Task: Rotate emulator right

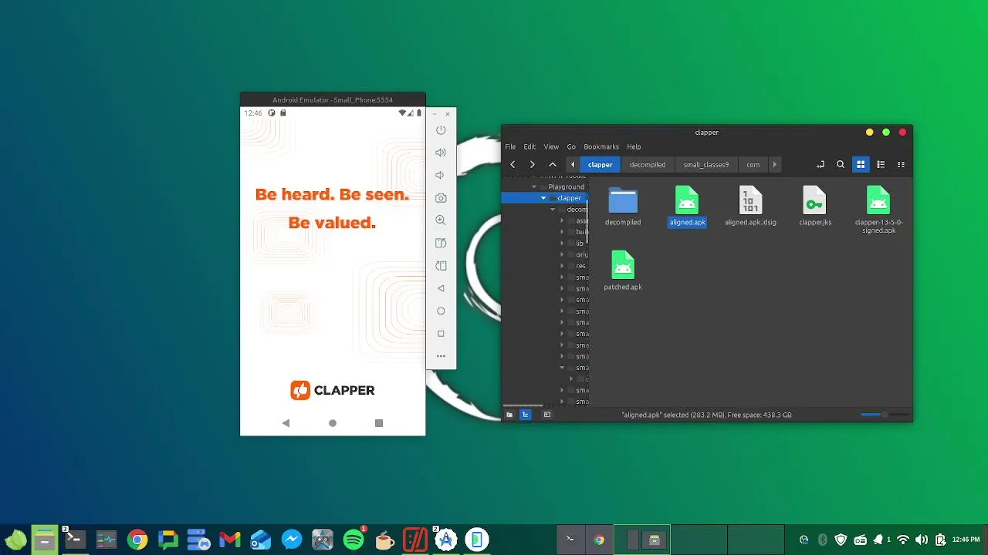Action: pyautogui.click(x=441, y=266)
